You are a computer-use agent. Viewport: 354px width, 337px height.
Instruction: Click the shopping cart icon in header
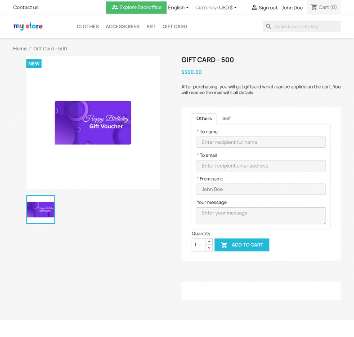click(x=314, y=7)
